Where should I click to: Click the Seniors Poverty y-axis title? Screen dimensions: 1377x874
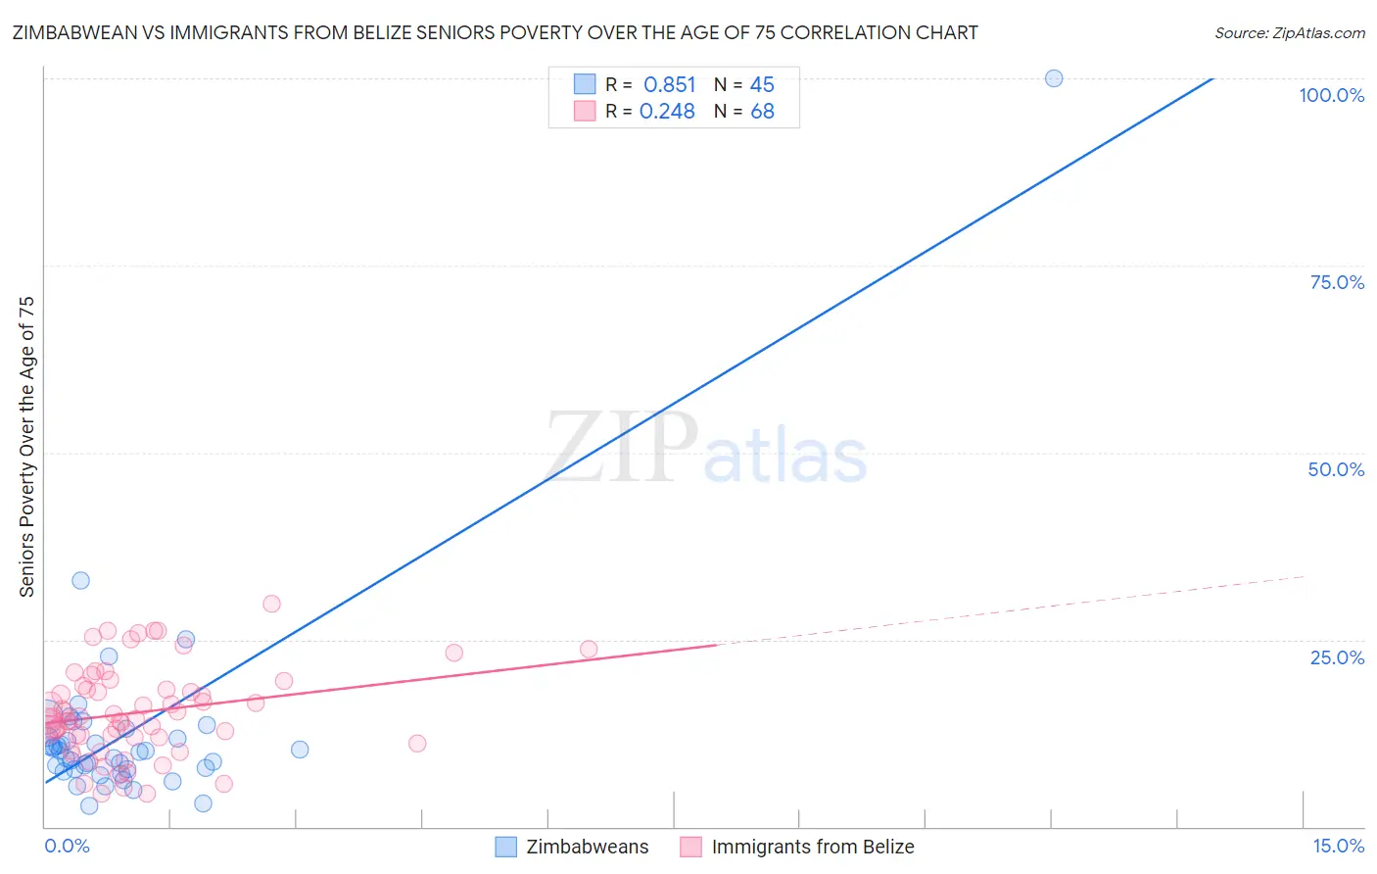click(x=27, y=446)
